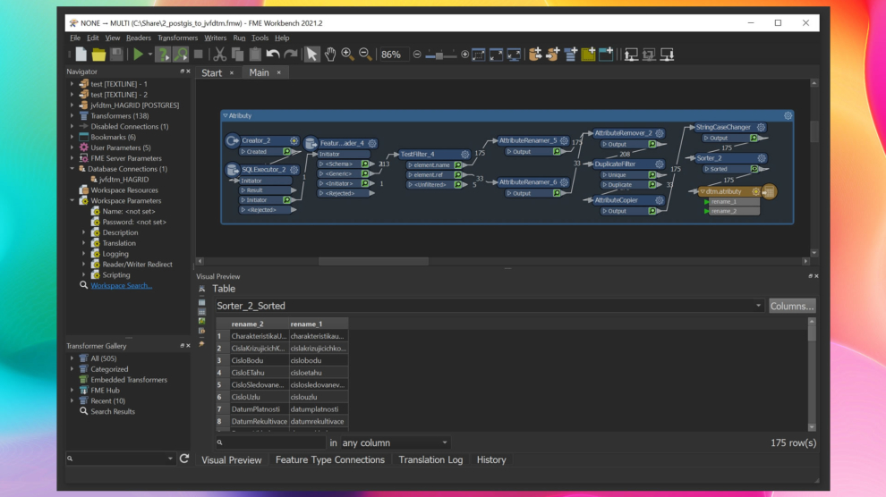Redo the last action

click(x=291, y=55)
